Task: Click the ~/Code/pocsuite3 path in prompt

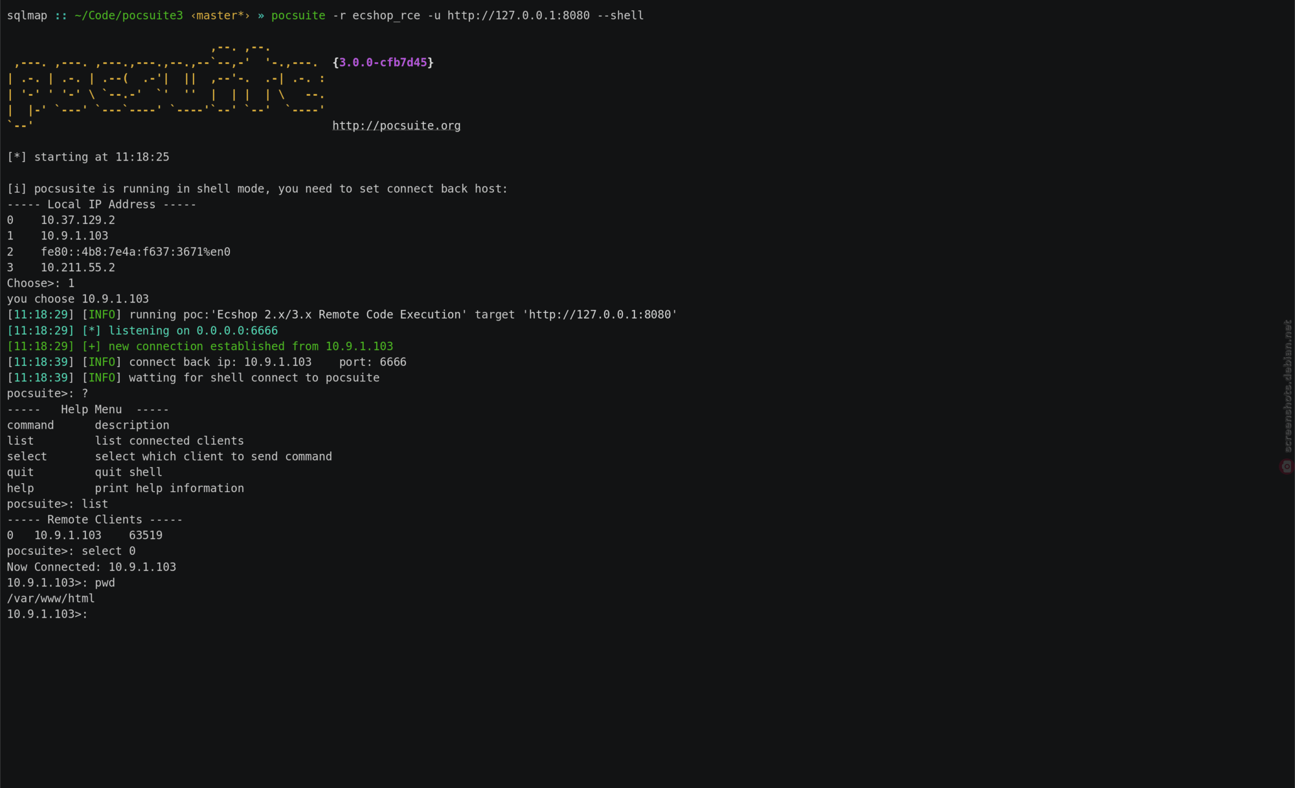Action: click(x=129, y=16)
